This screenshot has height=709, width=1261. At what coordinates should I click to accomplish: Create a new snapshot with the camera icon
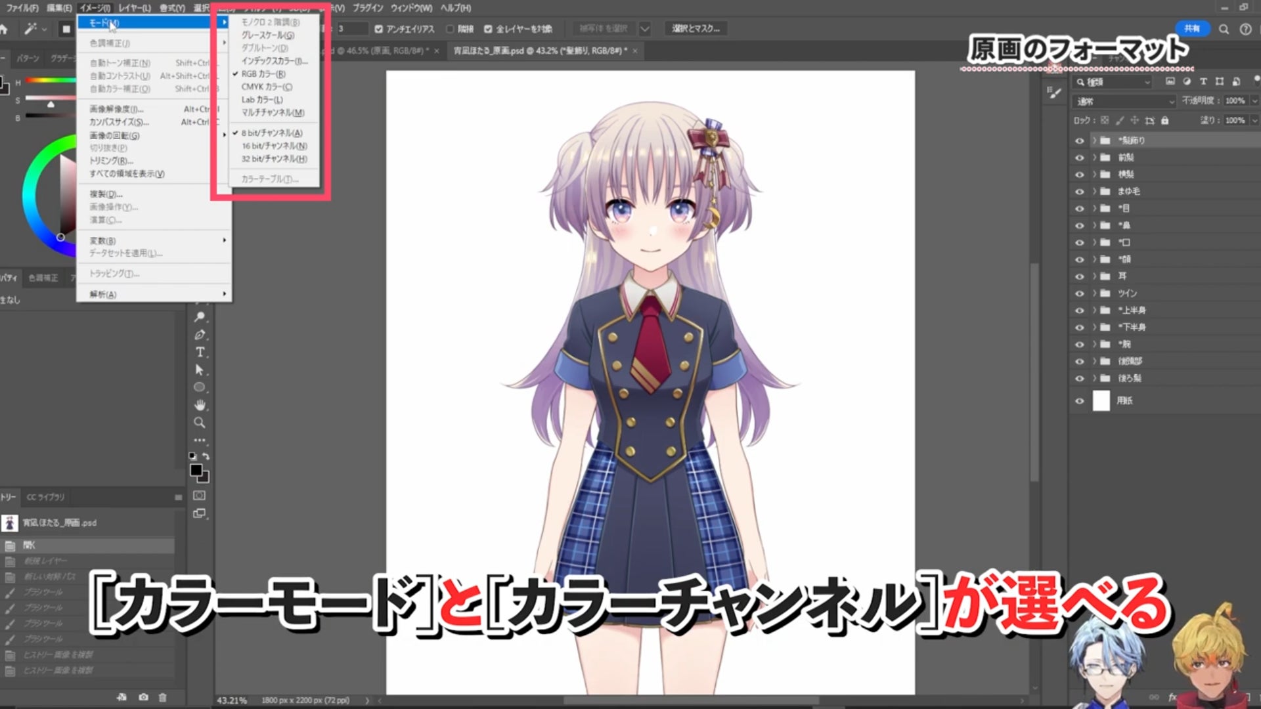(x=143, y=697)
